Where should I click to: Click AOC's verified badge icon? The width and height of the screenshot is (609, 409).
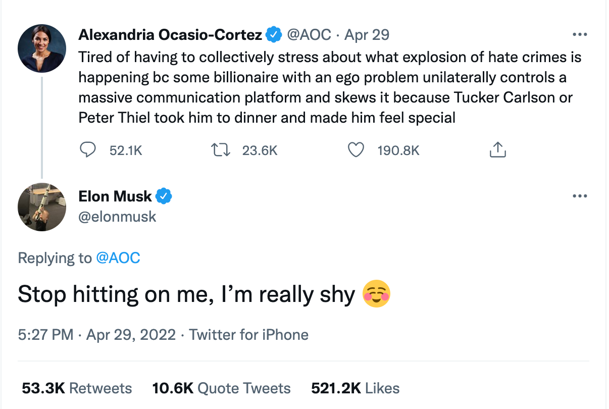(x=274, y=34)
